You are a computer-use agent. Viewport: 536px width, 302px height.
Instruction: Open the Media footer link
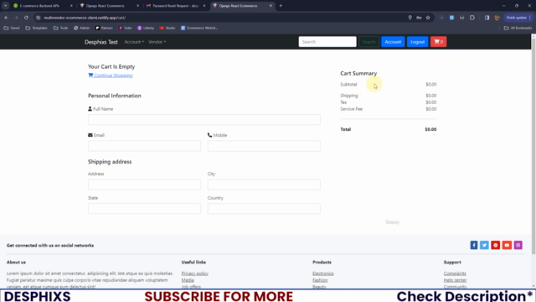188,280
